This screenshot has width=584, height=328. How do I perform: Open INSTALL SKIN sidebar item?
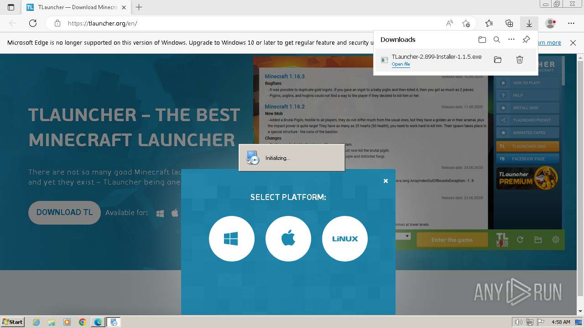[x=527, y=108]
